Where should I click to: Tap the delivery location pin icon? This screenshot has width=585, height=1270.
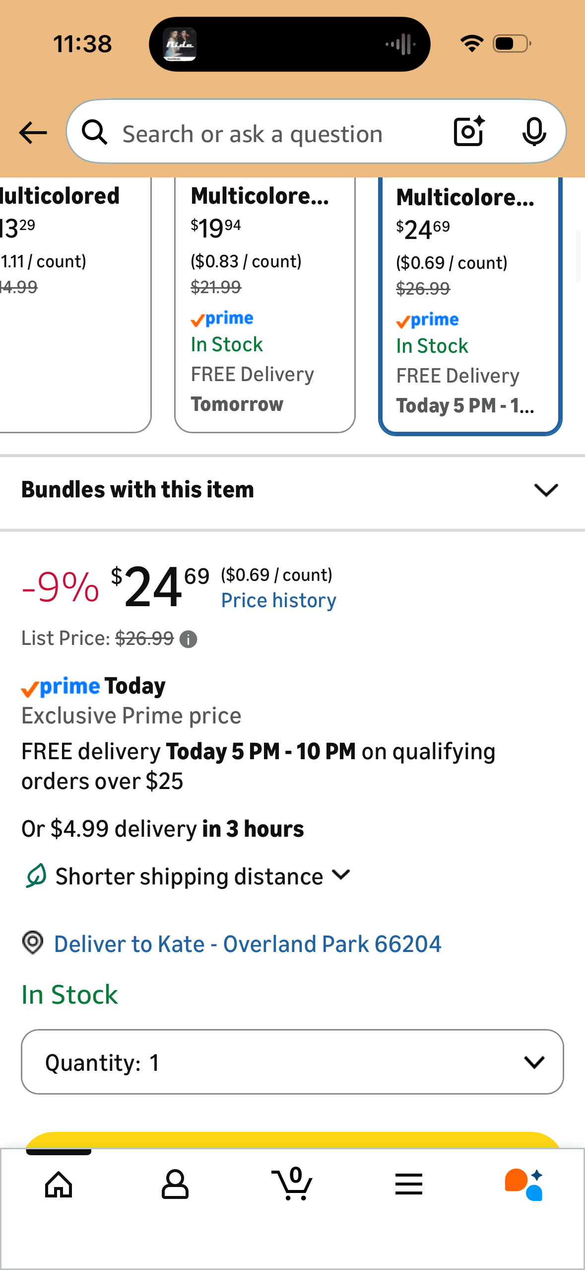(33, 943)
